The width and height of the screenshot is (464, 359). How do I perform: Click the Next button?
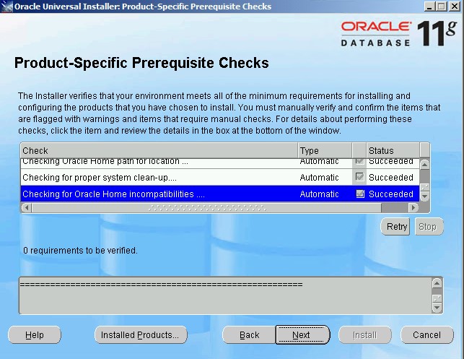[x=302, y=335]
